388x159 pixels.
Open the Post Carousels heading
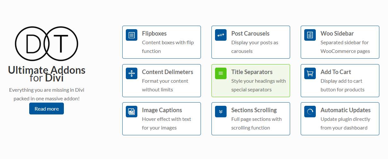point(250,33)
